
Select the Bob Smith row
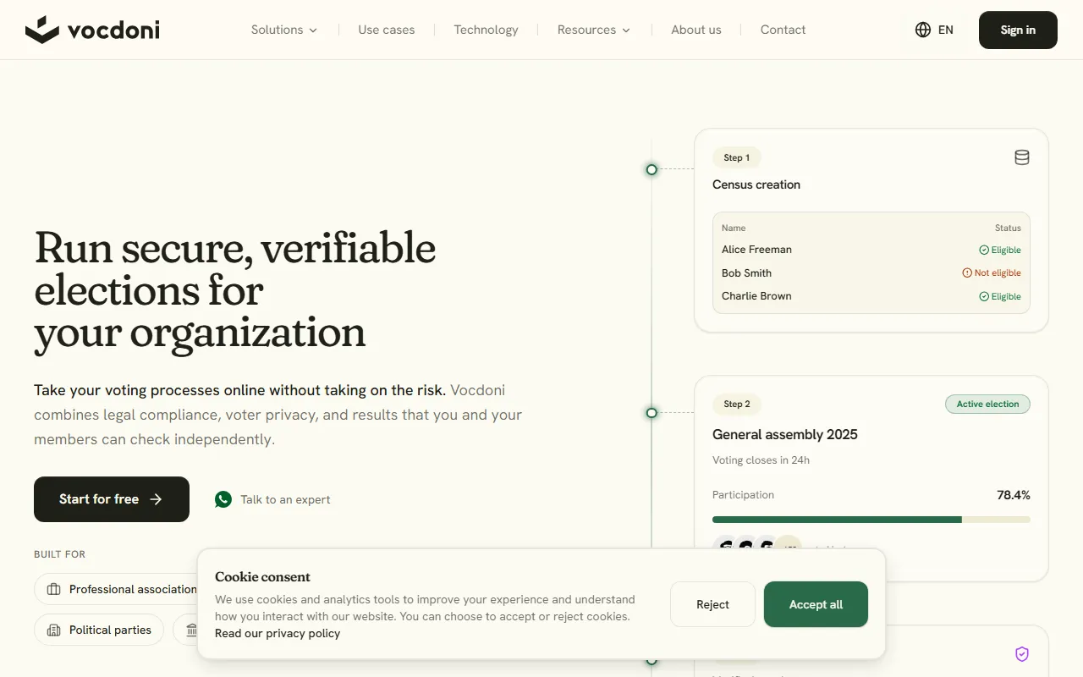[871, 273]
